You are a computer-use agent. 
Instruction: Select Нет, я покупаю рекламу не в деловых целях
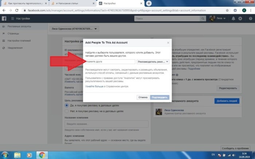pos(67,111)
